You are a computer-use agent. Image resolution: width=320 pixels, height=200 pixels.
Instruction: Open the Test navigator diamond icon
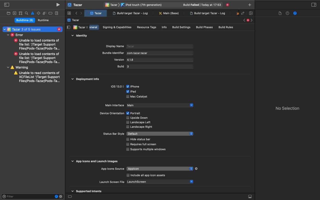tap(38, 13)
